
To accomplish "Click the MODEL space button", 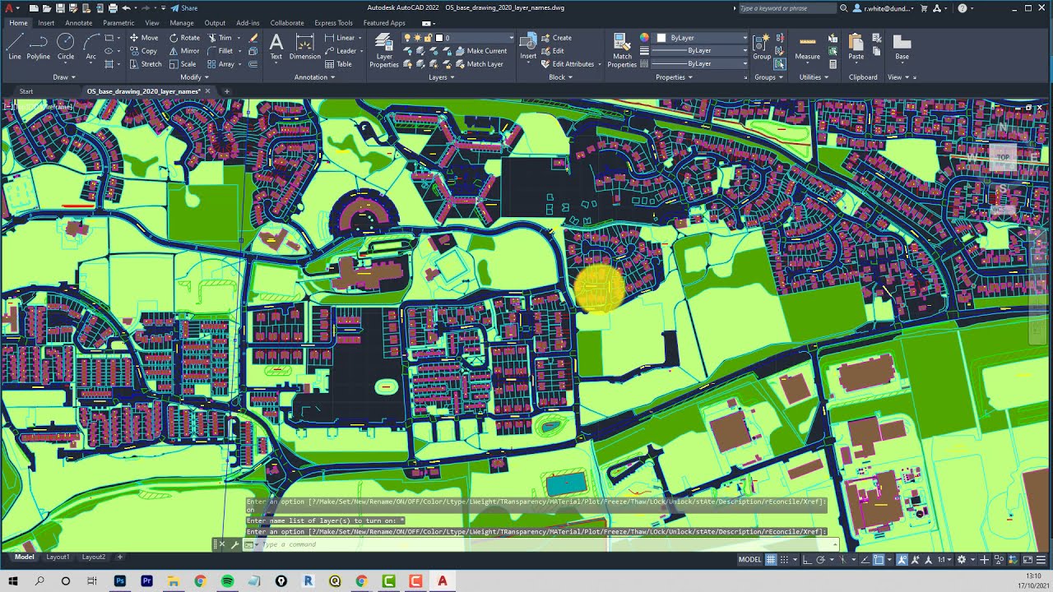I will coord(749,560).
